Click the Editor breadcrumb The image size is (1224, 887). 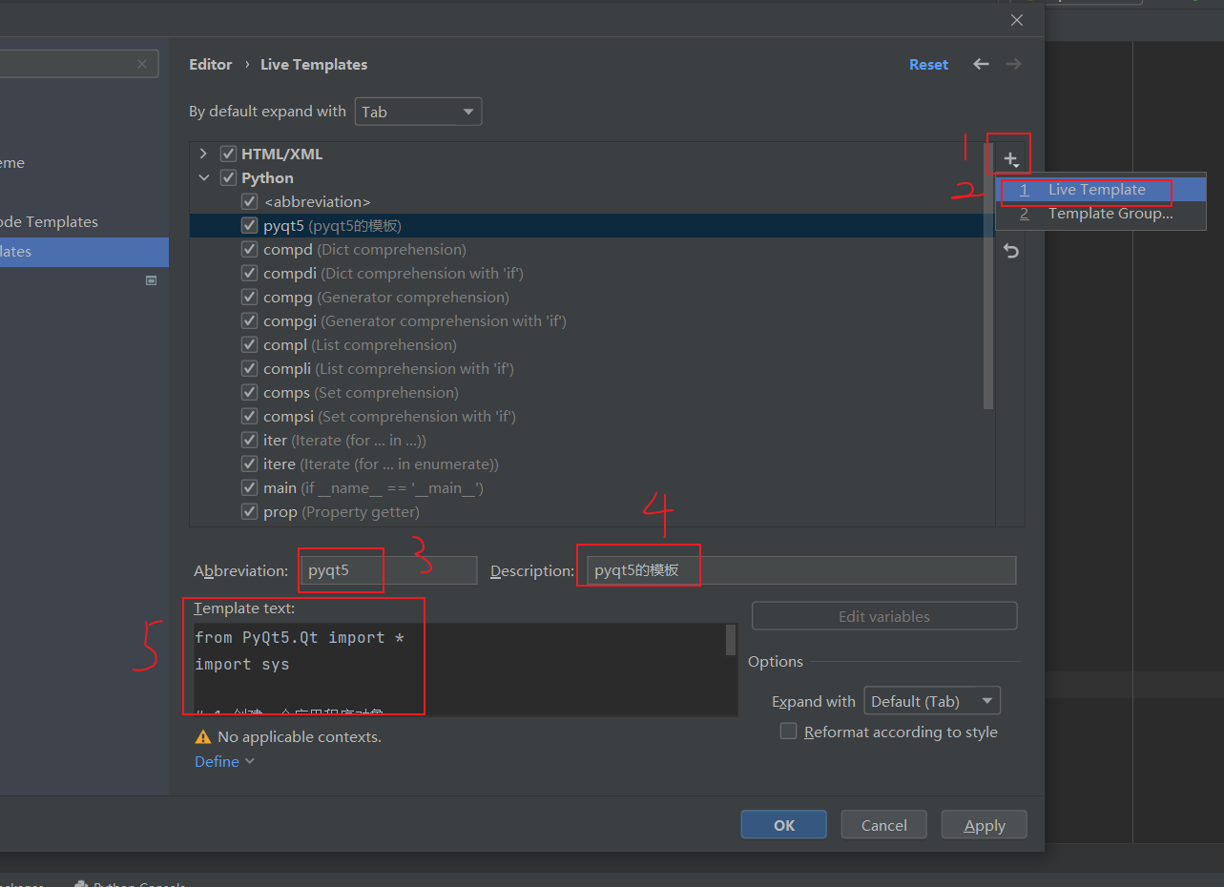pos(211,64)
